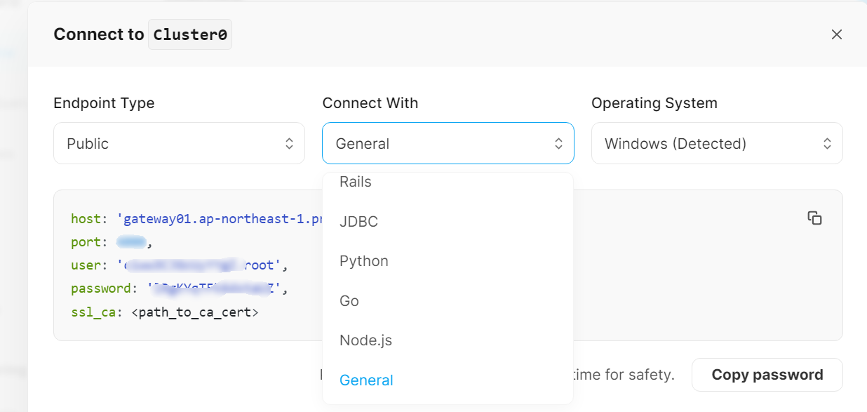Viewport: 867px width, 412px height.
Task: Click the host gateway01.ap-northeast-1 value
Action: pyautogui.click(x=221, y=219)
